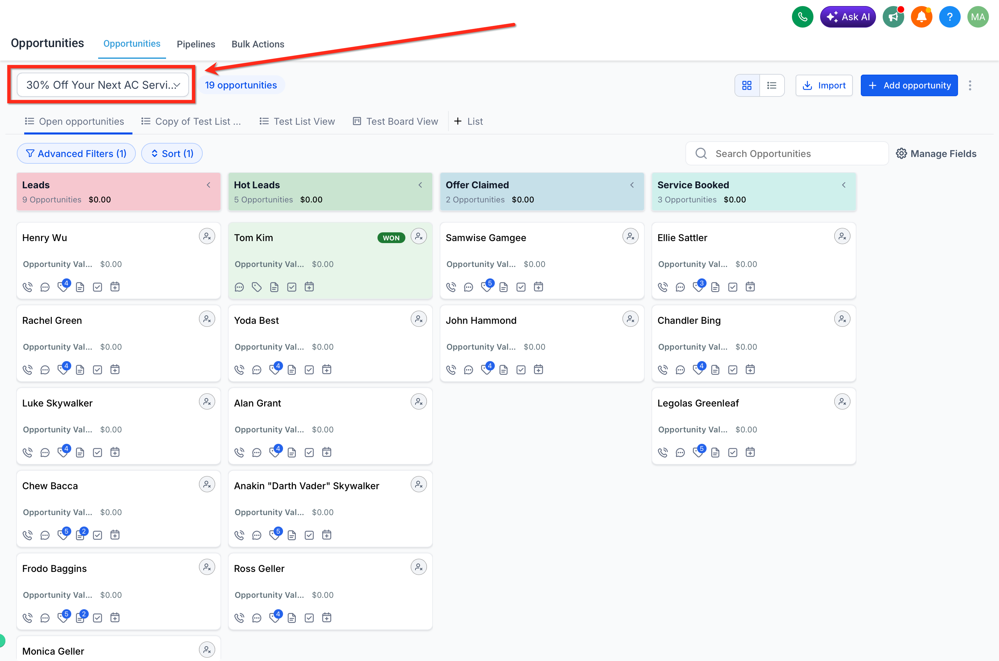Open the Copy of Test List tab
The height and width of the screenshot is (661, 999).
coord(191,121)
